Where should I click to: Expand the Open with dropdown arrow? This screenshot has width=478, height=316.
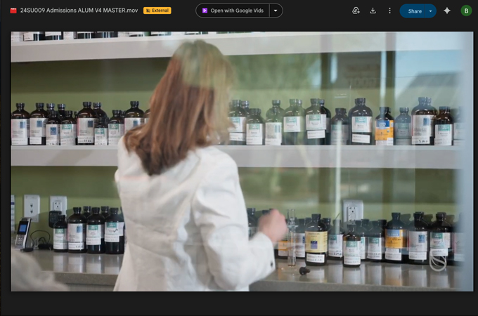tap(276, 11)
